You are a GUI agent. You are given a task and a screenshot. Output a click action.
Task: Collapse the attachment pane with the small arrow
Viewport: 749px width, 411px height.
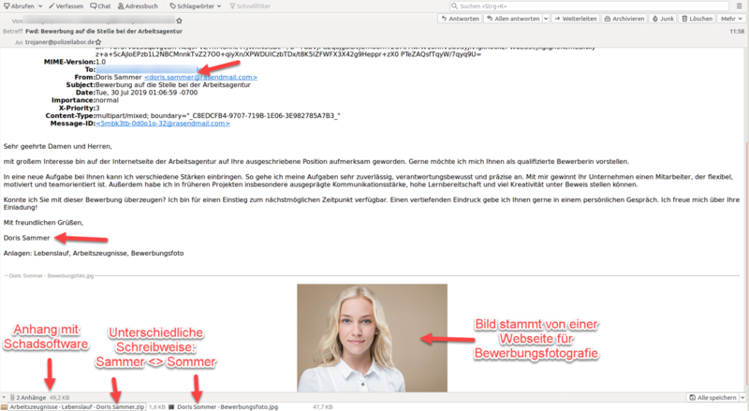[x=4, y=398]
